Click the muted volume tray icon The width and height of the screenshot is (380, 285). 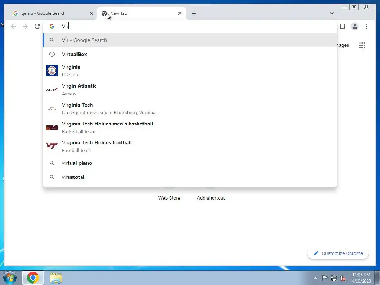coord(343,278)
